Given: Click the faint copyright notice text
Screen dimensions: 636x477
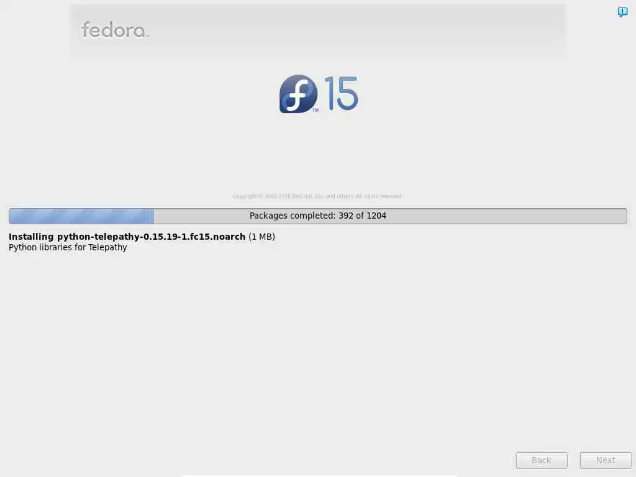Looking at the screenshot, I should pyautogui.click(x=317, y=196).
